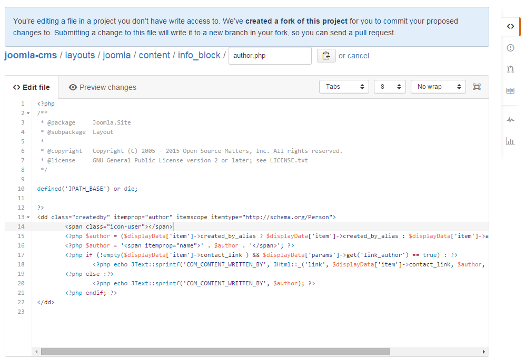This screenshot has height=361, width=525.
Task: Click the Code icon in the right sidebar
Action: click(x=510, y=26)
